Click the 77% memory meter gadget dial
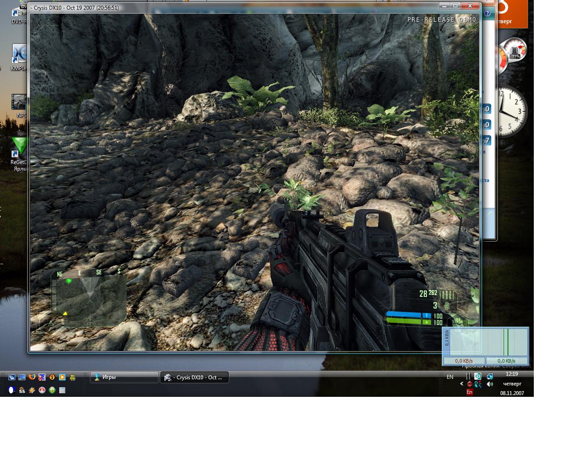 pyautogui.click(x=515, y=50)
